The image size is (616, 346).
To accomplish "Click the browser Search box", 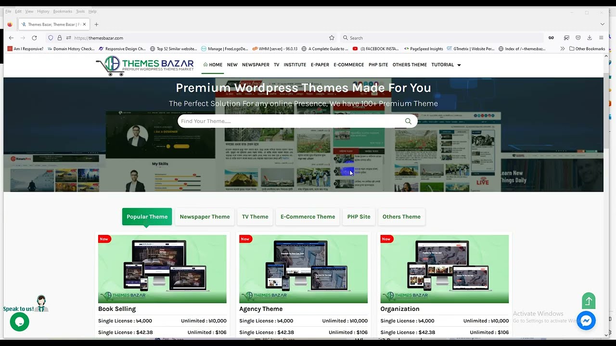I will tap(441, 38).
